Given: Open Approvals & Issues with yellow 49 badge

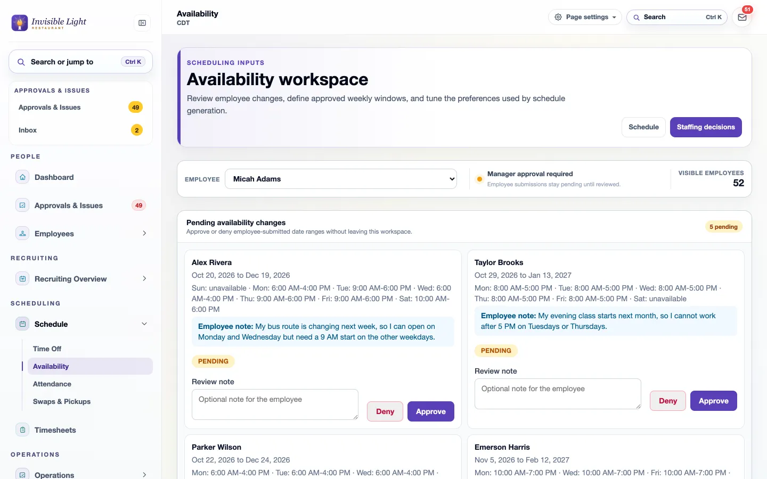Looking at the screenshot, I should tap(80, 108).
